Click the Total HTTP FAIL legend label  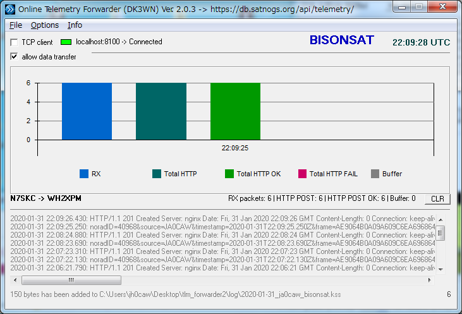click(x=334, y=174)
